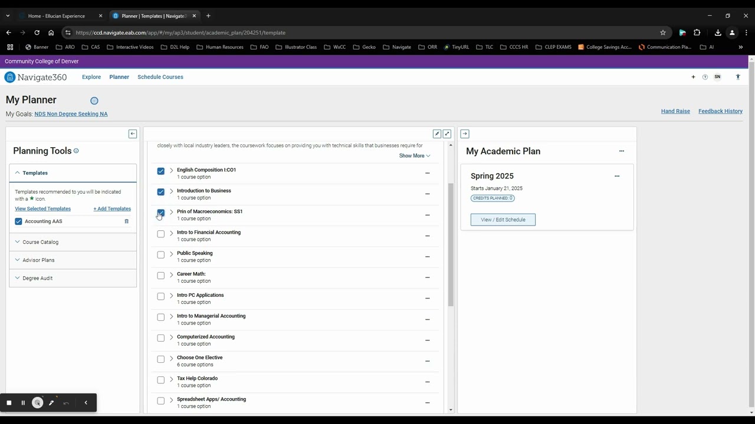Screen dimensions: 755x424
Task: Collapse the Planning Tools panel arrow
Action: pos(133,134)
